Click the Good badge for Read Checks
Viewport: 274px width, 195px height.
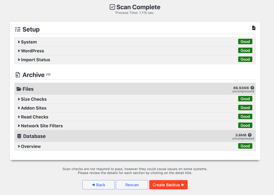(x=245, y=117)
